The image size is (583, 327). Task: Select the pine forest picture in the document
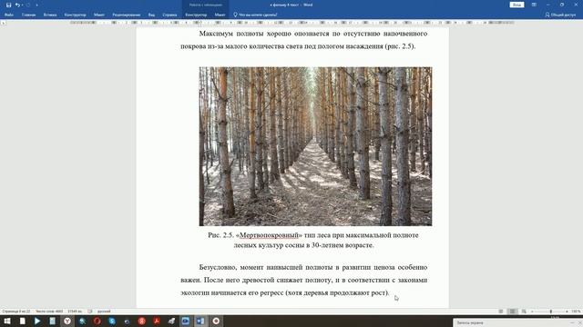(315, 146)
